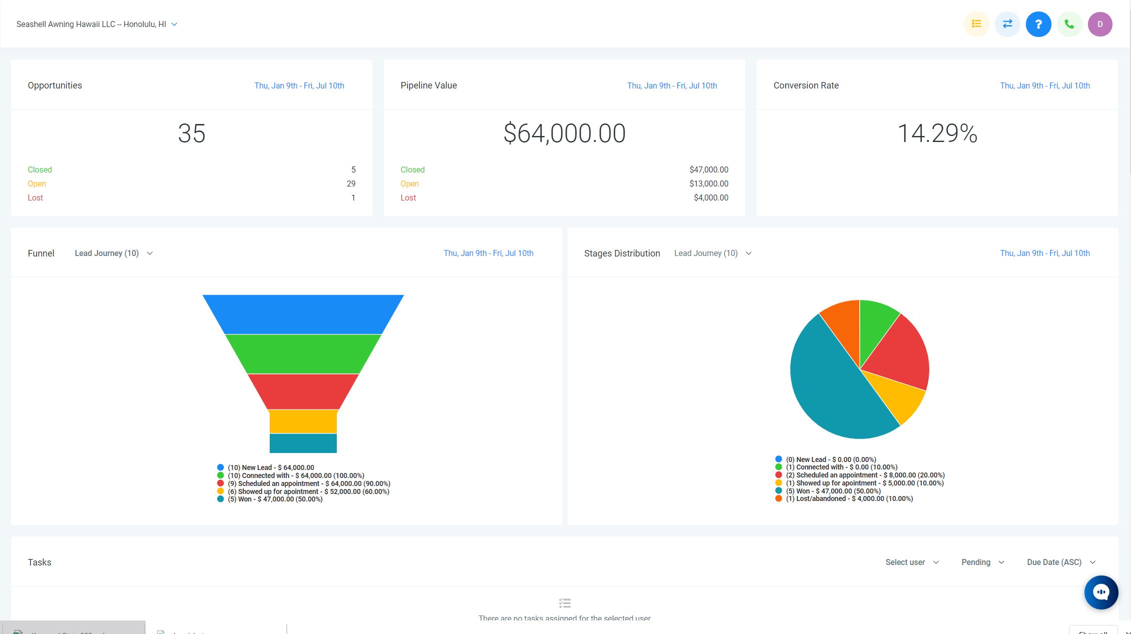1131x634 pixels.
Task: Click the red Scheduled appointment funnel segment
Action: (x=303, y=391)
